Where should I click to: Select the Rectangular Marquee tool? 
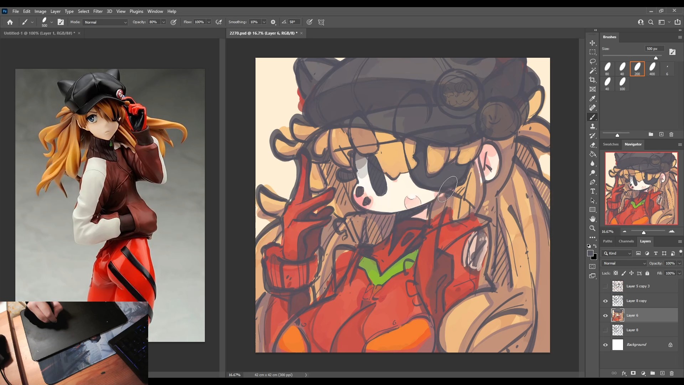592,52
